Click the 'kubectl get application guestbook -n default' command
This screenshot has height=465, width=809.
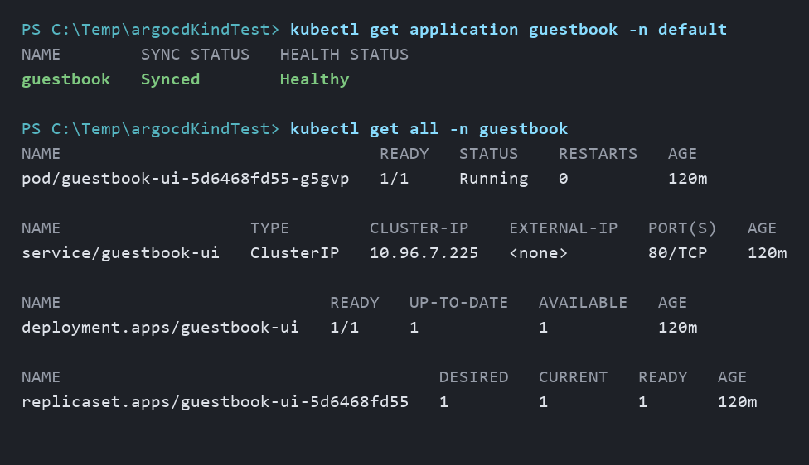(508, 30)
